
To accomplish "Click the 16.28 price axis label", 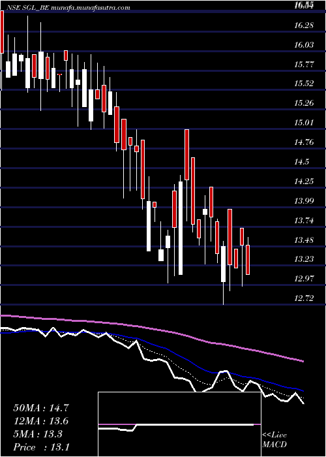I will point(304,25).
